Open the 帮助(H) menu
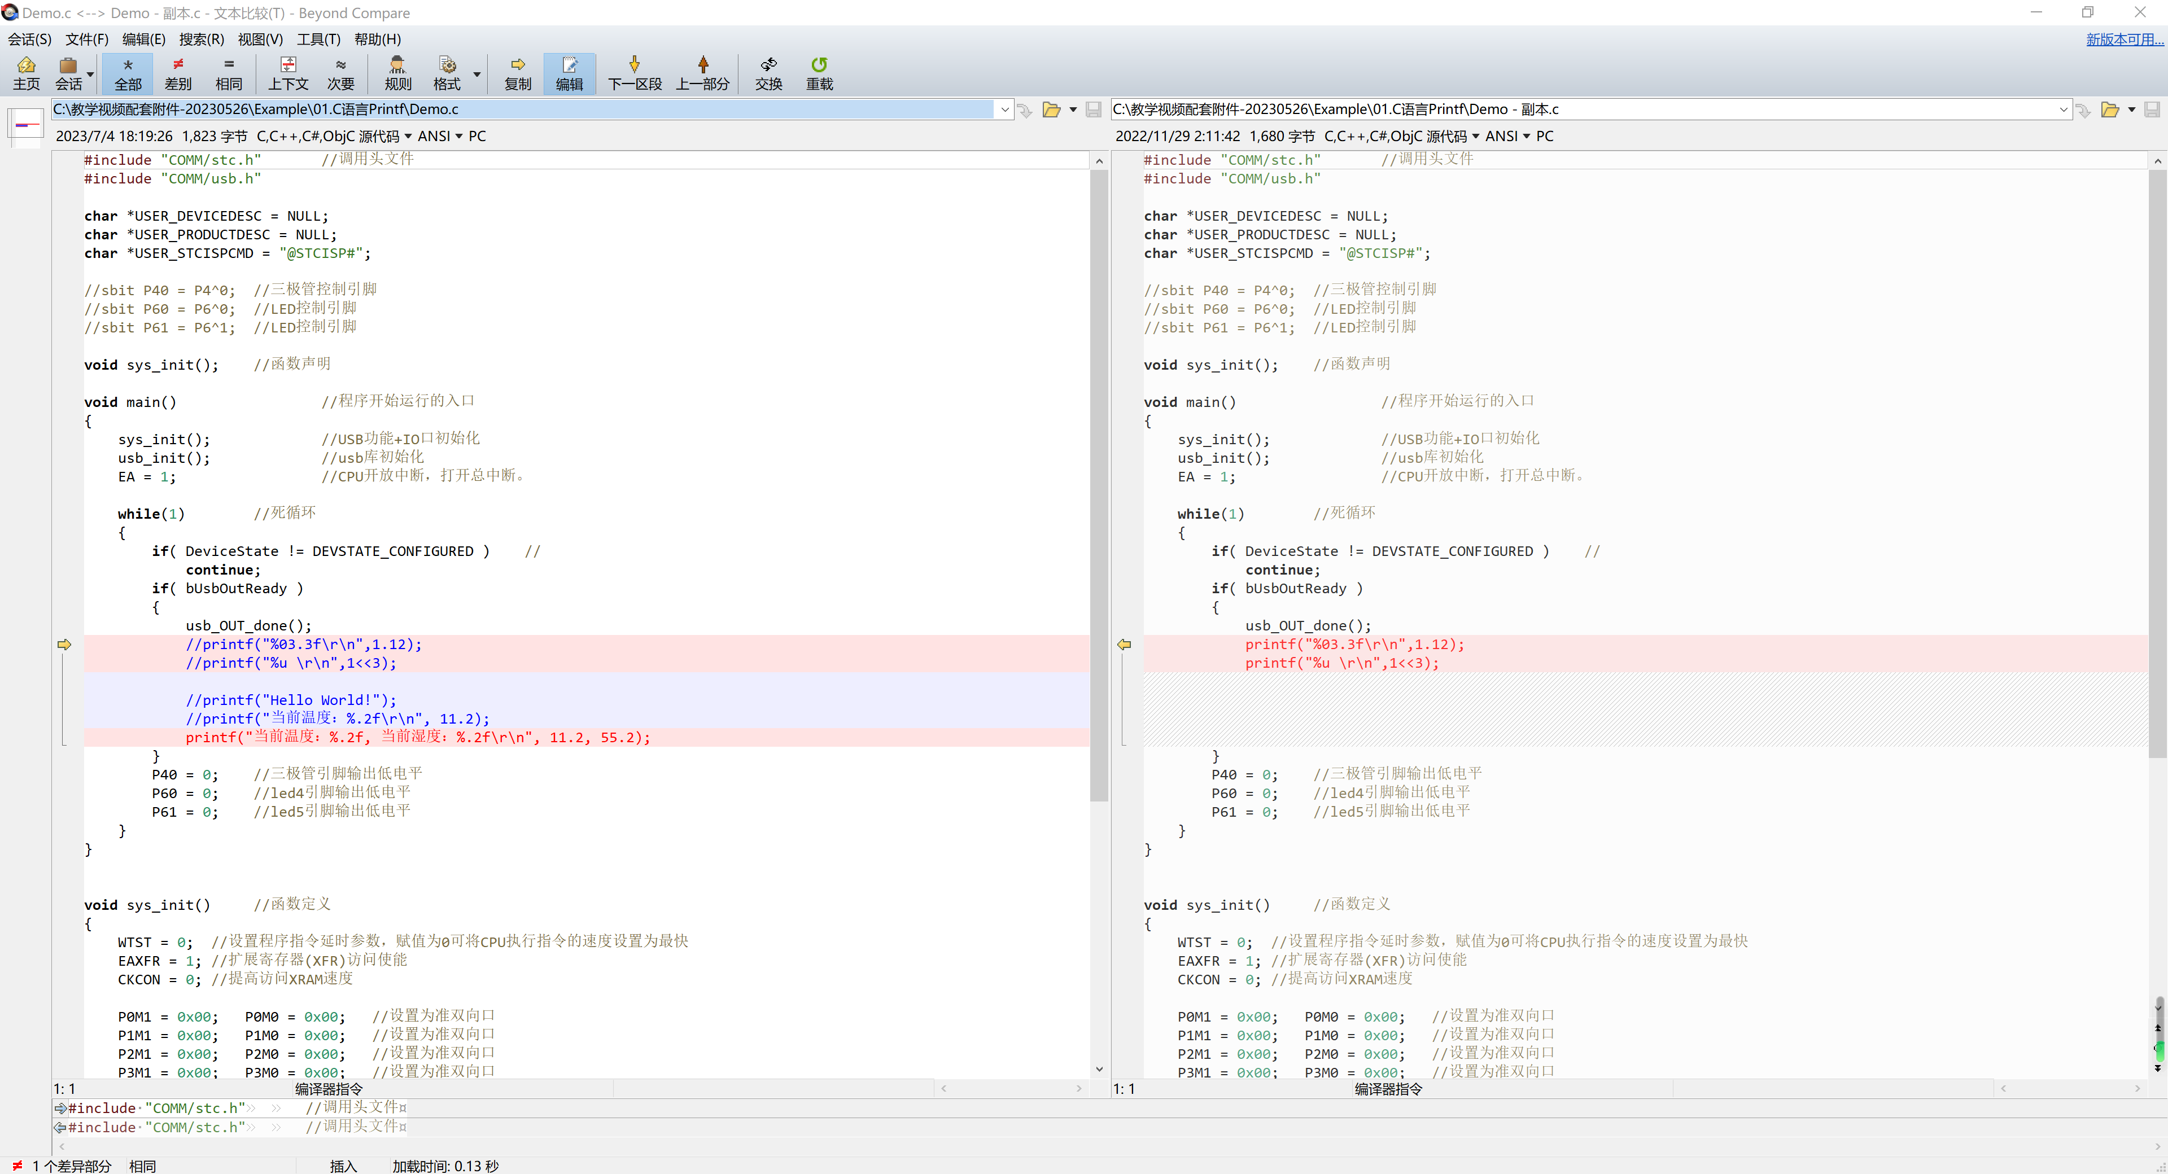 click(x=377, y=39)
